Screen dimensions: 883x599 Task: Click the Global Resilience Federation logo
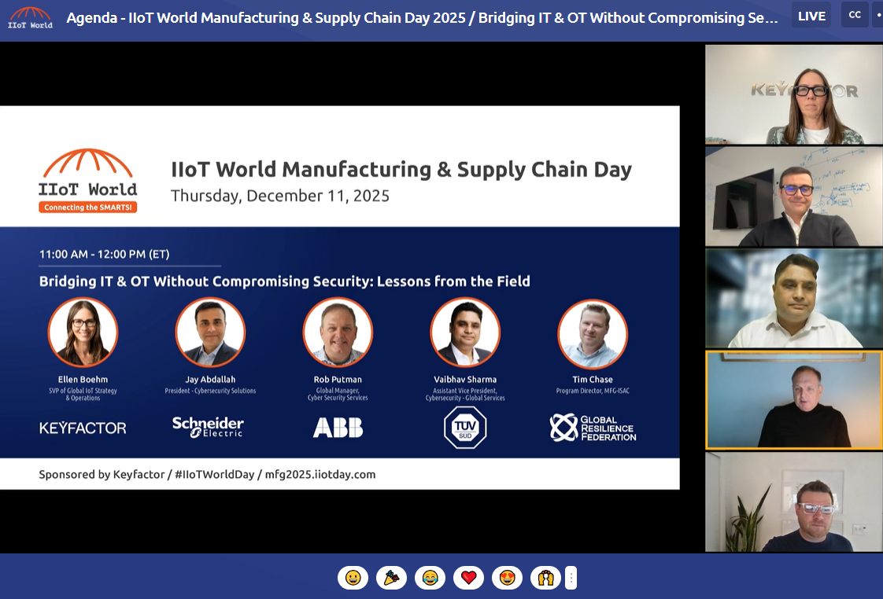pyautogui.click(x=593, y=428)
